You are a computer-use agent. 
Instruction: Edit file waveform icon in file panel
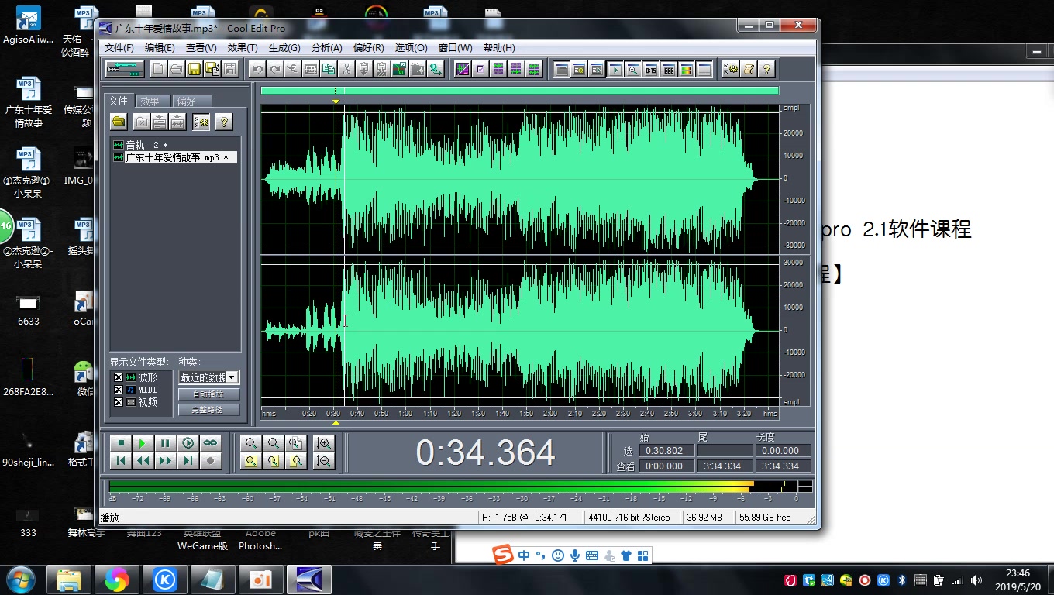coord(177,122)
